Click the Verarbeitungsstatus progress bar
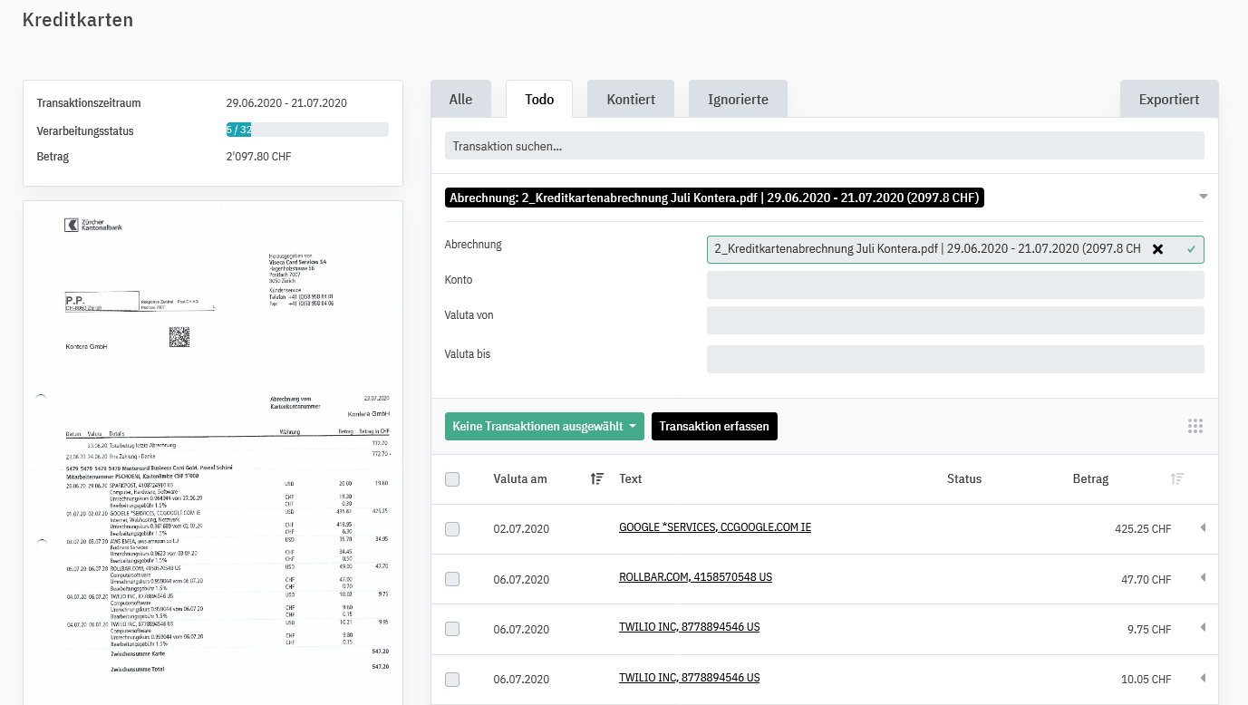Viewport: 1248px width, 705px height. pyautogui.click(x=307, y=130)
